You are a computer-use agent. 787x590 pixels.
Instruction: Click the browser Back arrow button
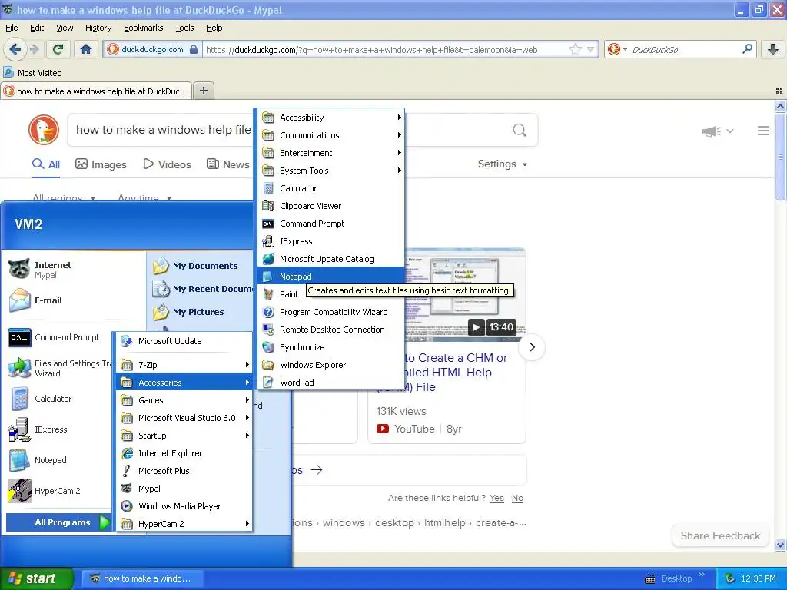pos(15,49)
